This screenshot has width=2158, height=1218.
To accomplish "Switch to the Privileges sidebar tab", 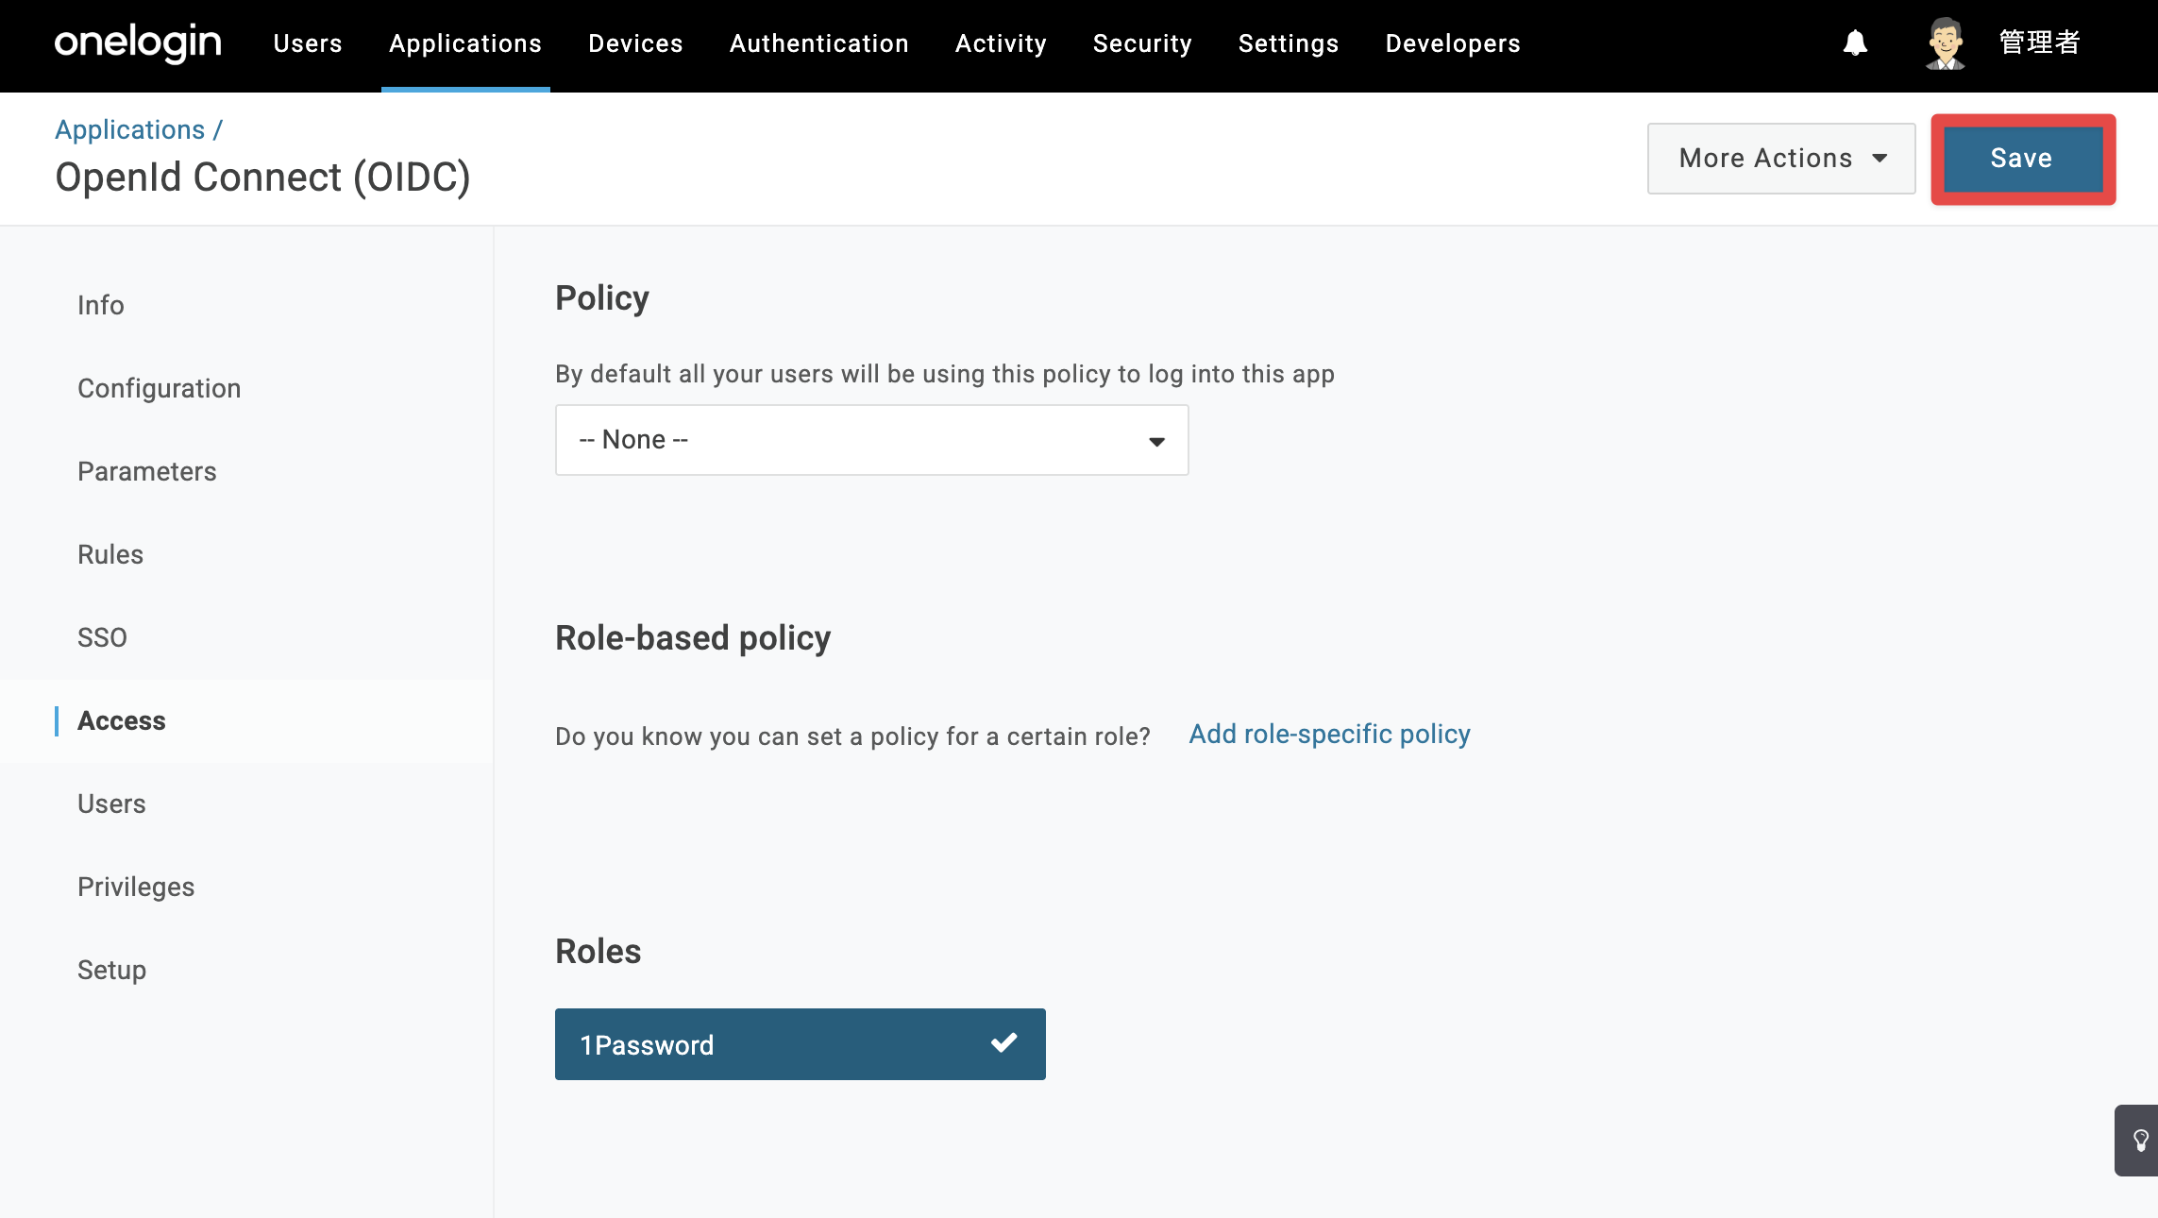I will pos(136,887).
